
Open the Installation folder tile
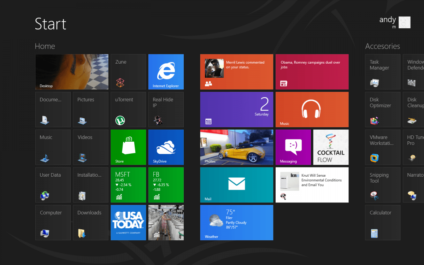(91, 185)
